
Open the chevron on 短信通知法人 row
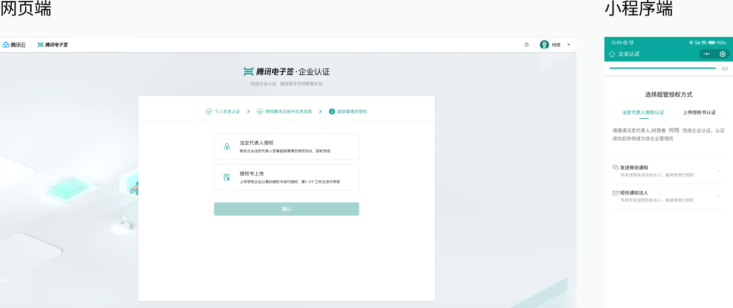[719, 196]
